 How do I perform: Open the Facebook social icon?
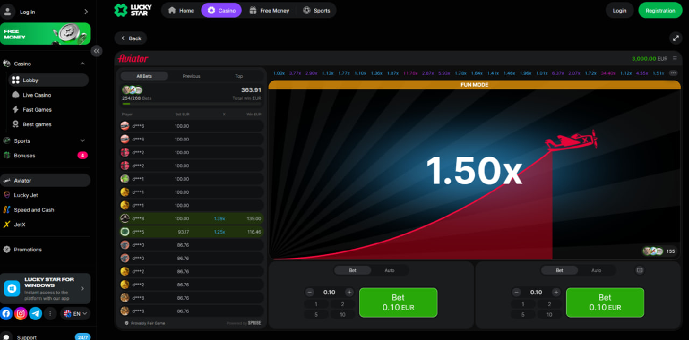6,314
